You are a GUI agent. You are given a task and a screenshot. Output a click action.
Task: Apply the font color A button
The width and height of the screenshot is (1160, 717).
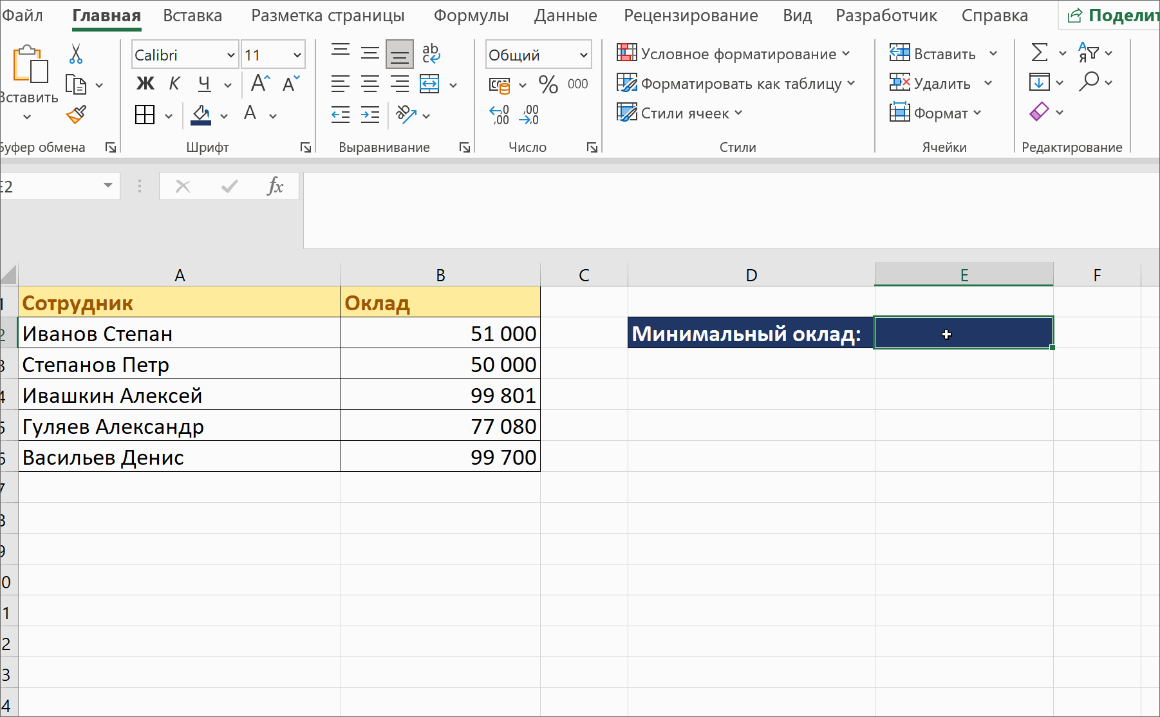coord(250,114)
